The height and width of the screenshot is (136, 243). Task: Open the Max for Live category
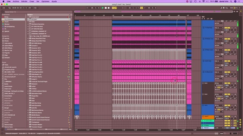(x=8, y=50)
